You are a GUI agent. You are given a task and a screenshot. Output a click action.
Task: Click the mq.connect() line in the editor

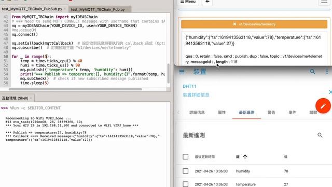pos(25,34)
